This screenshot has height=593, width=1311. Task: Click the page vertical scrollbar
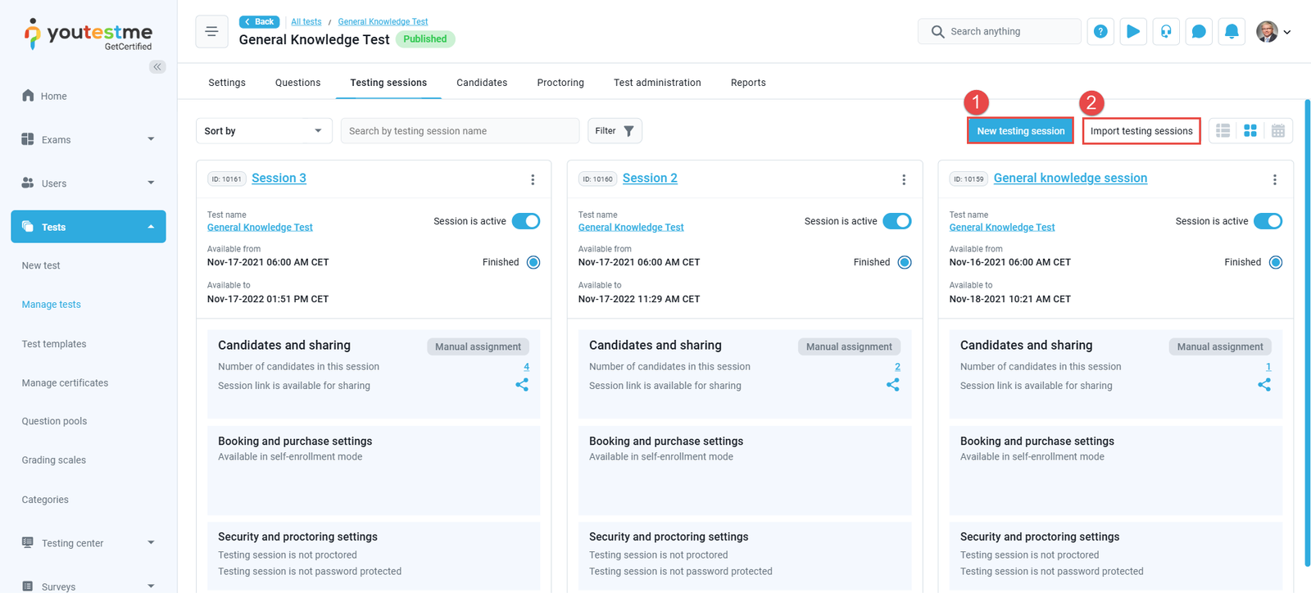[x=1307, y=332]
